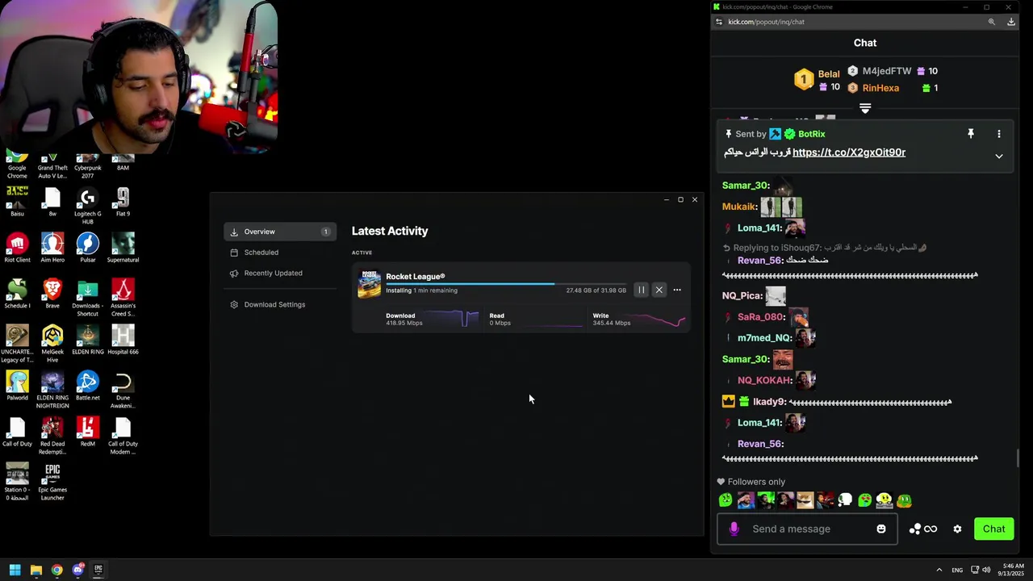Open Google Chrome desktop shortcut
The image size is (1033, 581).
[x=17, y=164]
